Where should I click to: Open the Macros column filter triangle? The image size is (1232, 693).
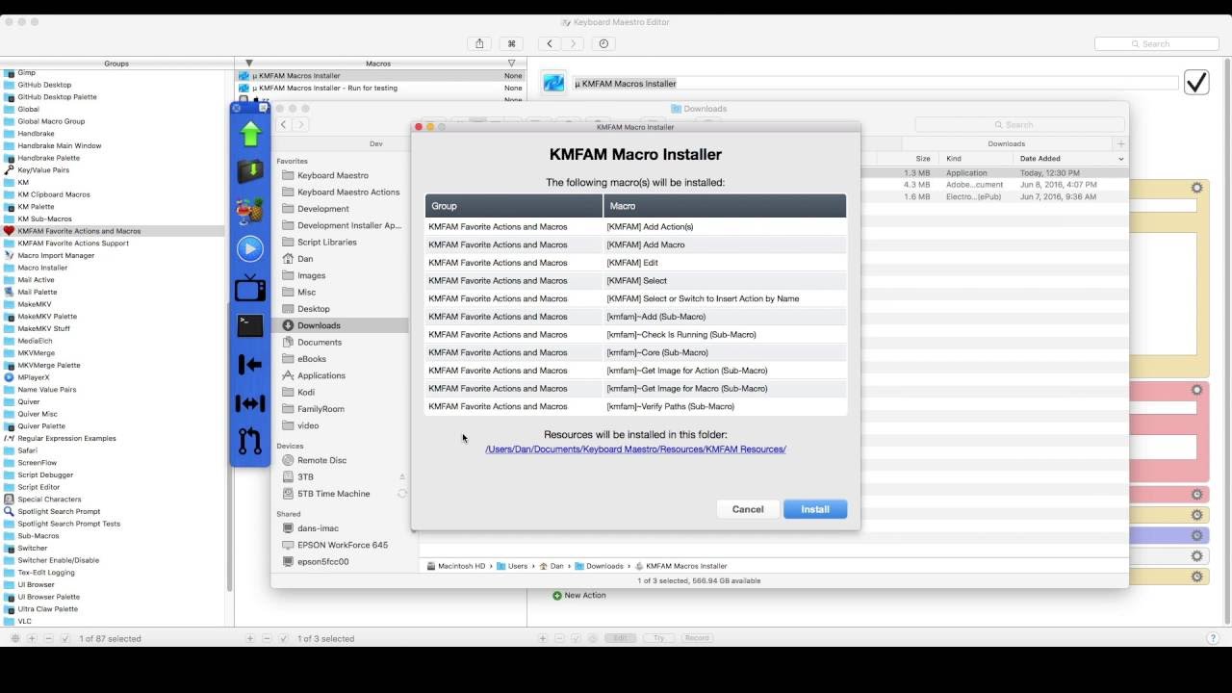click(511, 64)
